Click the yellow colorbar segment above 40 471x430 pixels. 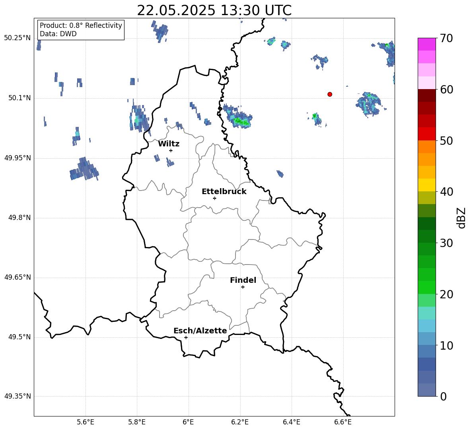[x=426, y=185]
